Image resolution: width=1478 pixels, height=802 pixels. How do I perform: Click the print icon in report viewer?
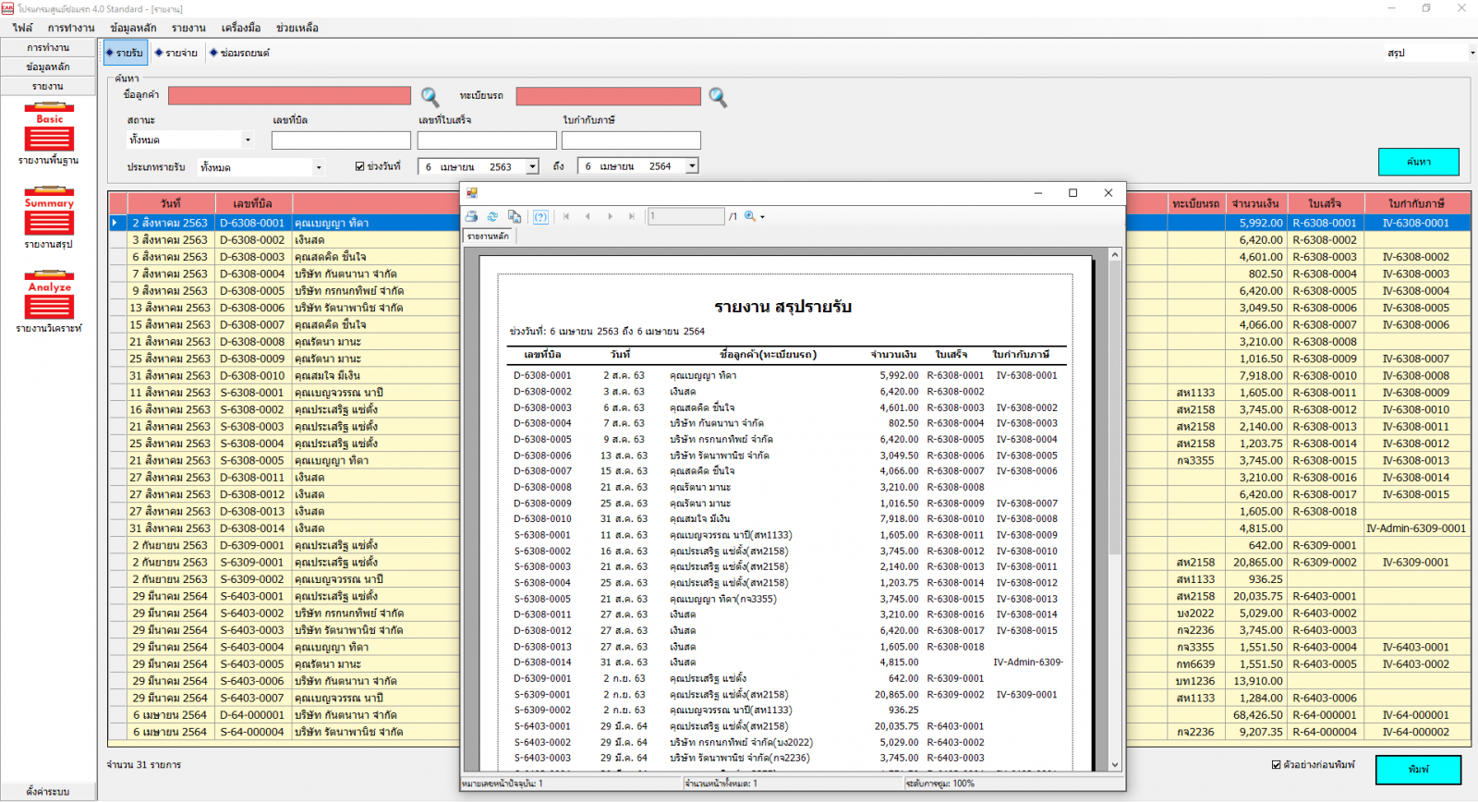pos(472,216)
